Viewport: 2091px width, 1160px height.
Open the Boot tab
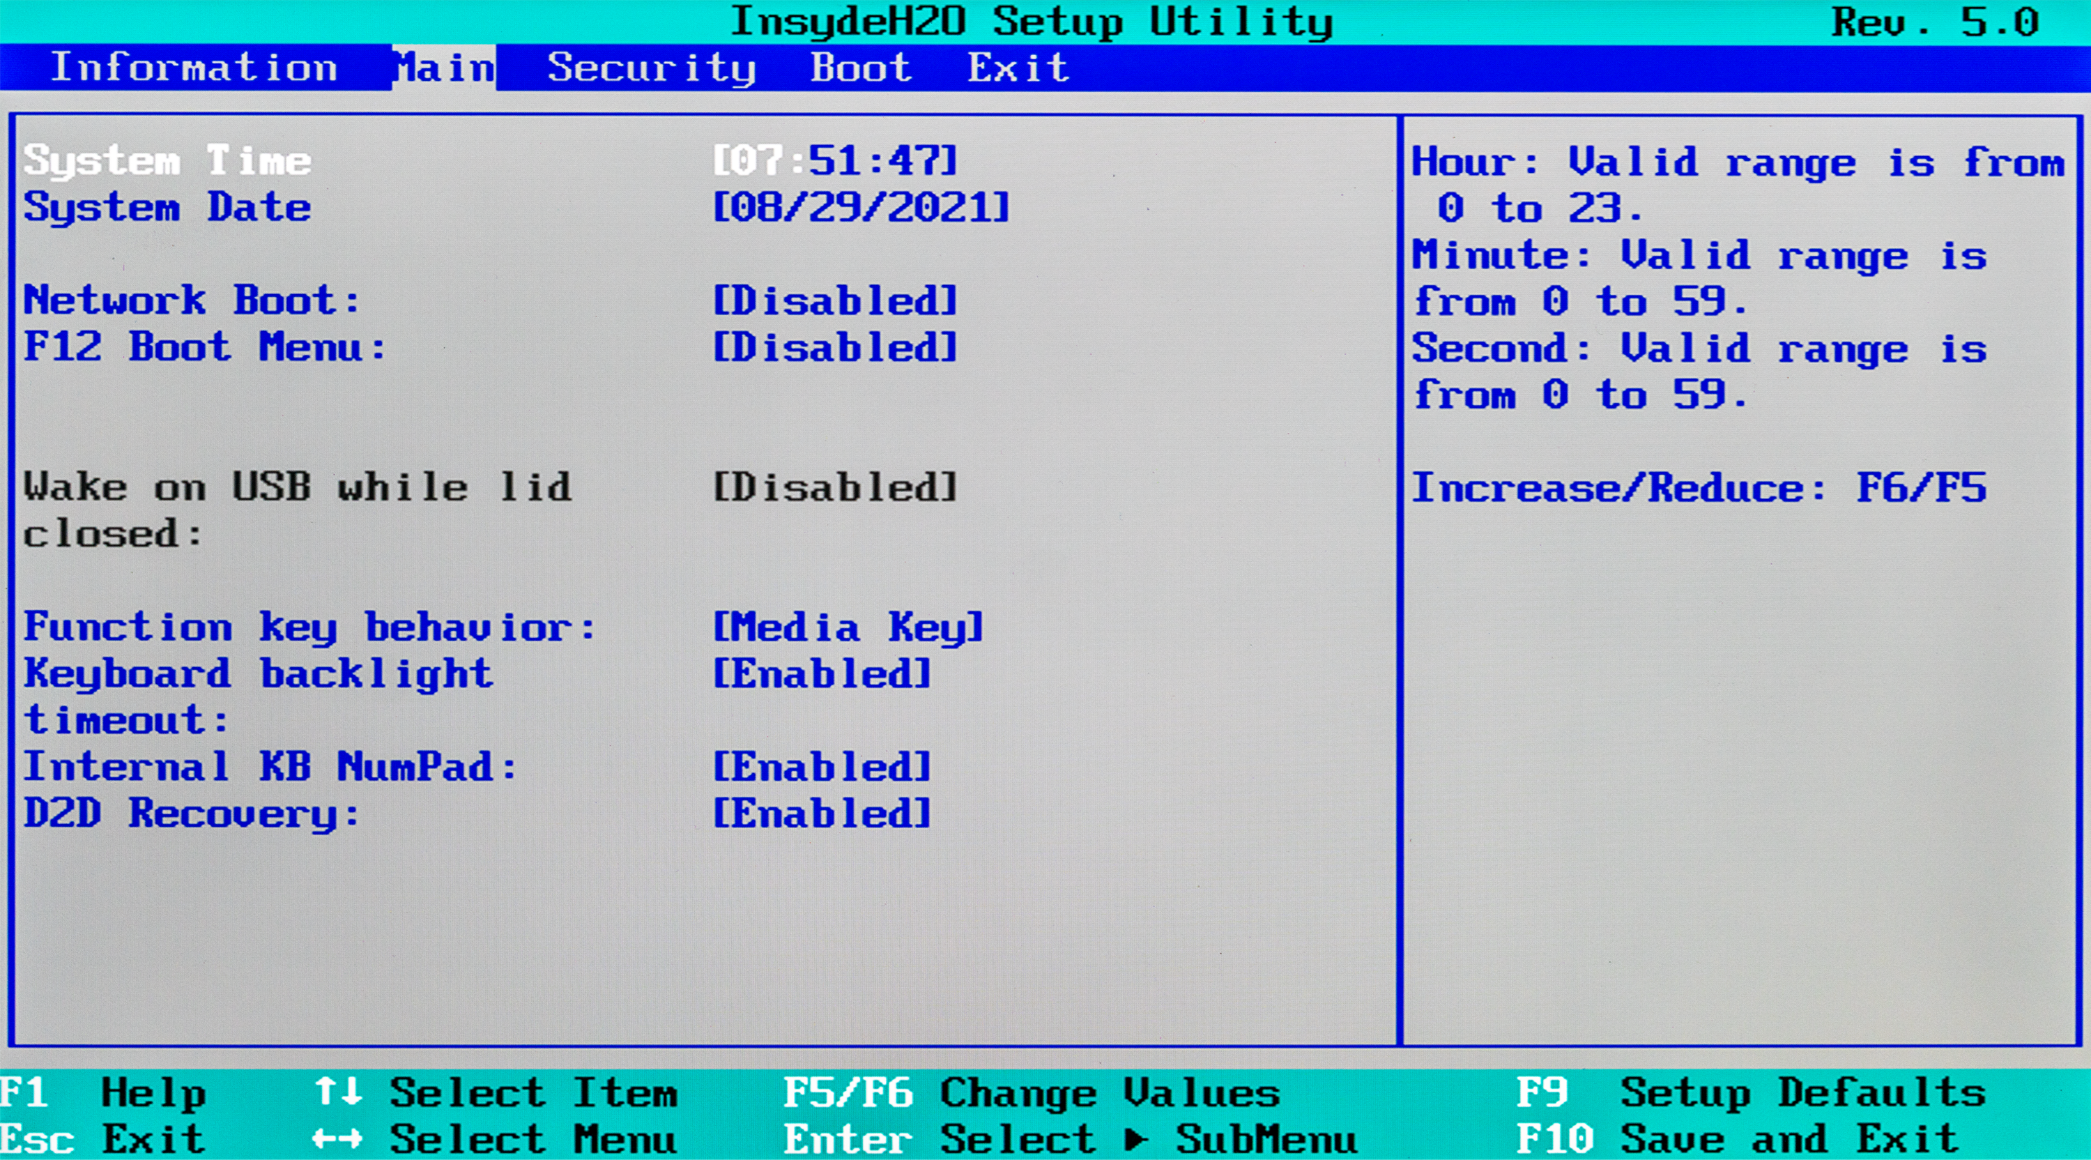click(x=860, y=68)
